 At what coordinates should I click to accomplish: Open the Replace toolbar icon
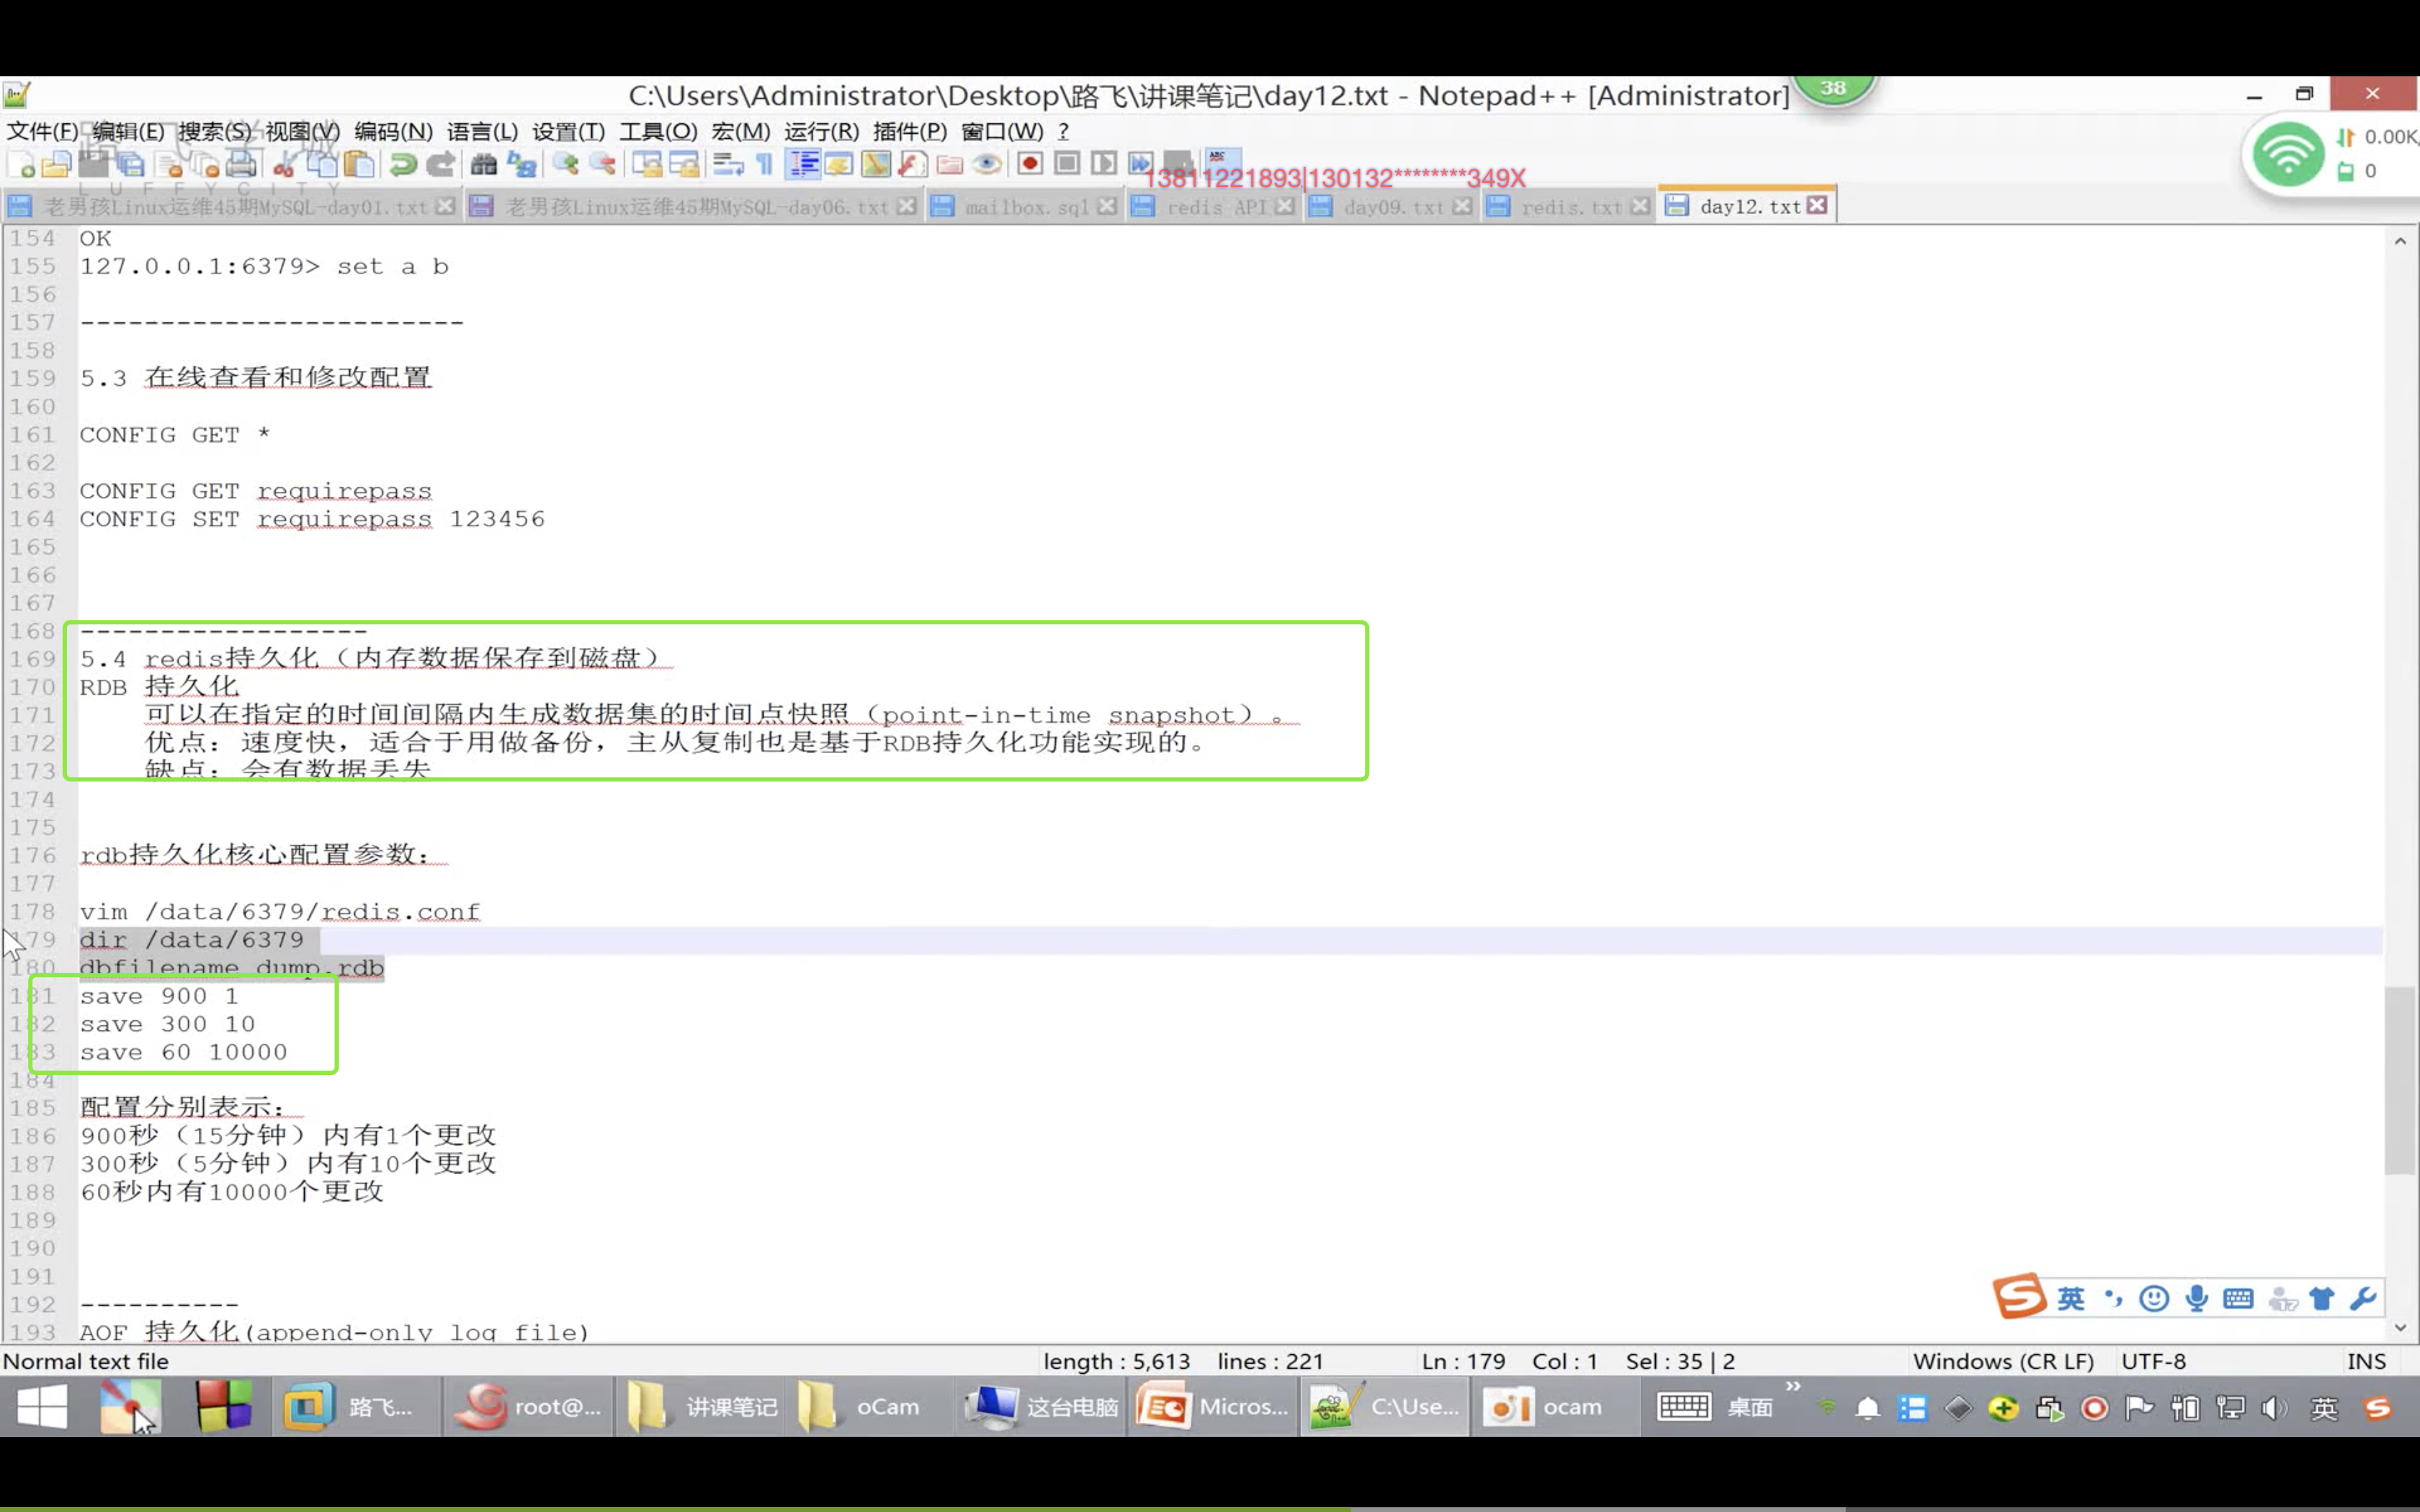[521, 164]
